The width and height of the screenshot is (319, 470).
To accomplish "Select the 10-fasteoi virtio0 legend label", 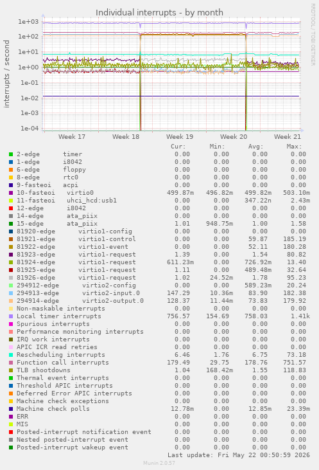I will 55,193.
